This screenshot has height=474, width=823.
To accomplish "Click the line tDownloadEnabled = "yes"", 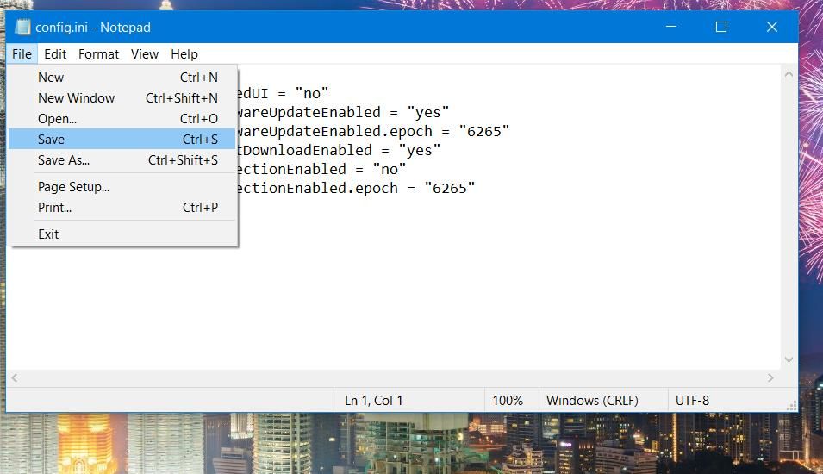I will [x=339, y=150].
